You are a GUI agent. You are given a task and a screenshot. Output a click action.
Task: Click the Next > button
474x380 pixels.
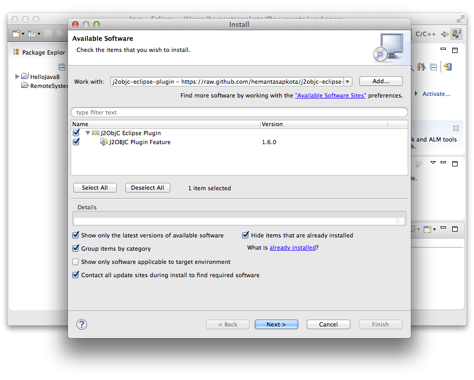click(277, 324)
